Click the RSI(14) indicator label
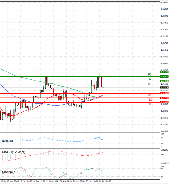The height and width of the screenshot is (184, 169). [x=7, y=141]
